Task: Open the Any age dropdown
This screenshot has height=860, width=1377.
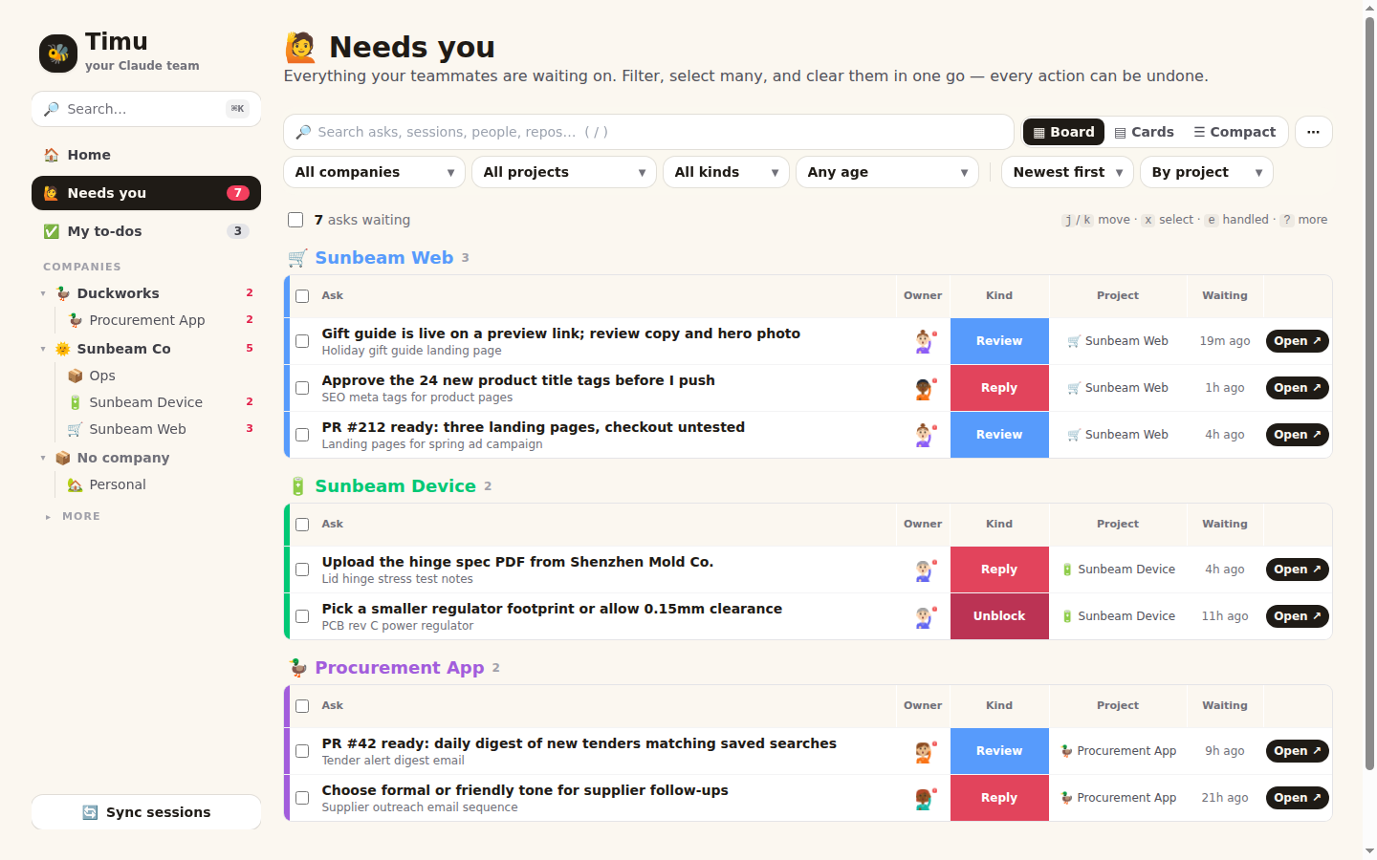Action: (887, 172)
